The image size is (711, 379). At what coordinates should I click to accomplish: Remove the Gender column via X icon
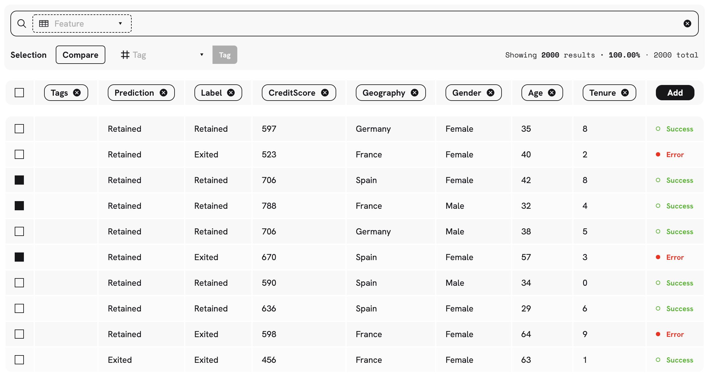491,93
